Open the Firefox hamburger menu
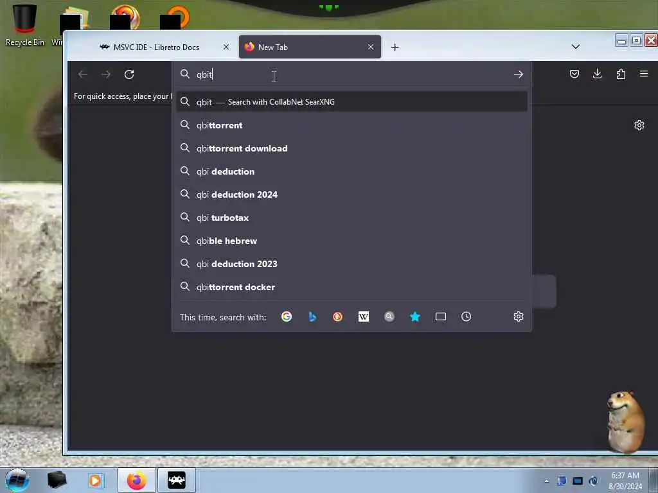658x493 pixels. (x=644, y=74)
